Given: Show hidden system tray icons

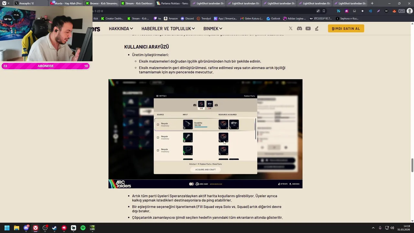Looking at the screenshot, I should [373, 228].
